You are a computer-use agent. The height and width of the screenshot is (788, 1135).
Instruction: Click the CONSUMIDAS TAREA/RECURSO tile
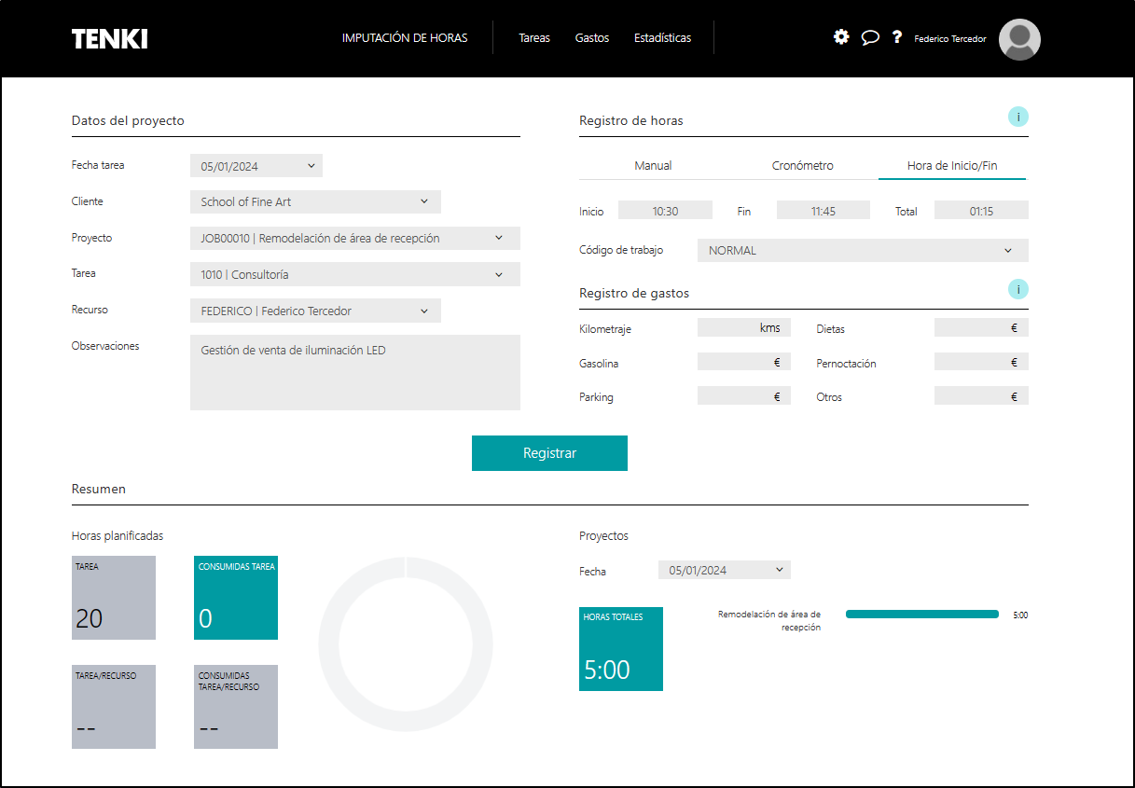236,707
